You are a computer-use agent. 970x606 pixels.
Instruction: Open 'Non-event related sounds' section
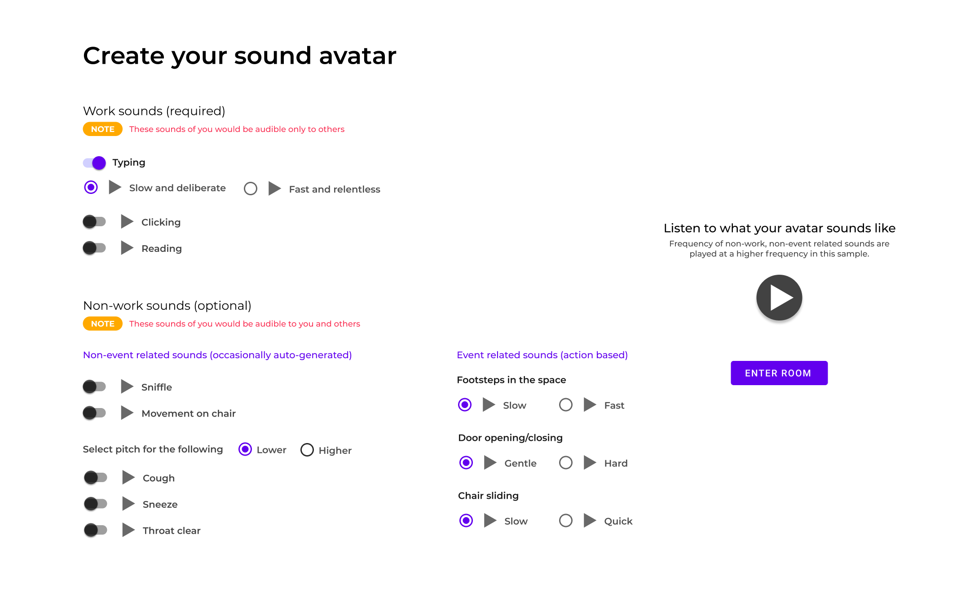217,355
